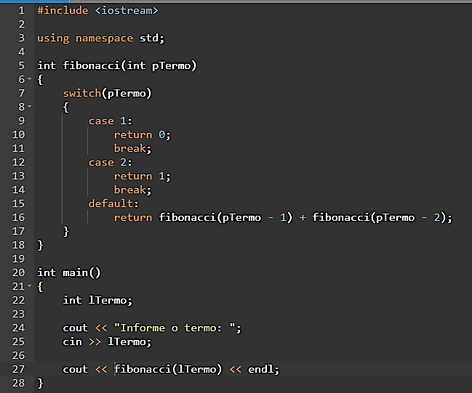Click the "switch" keyword on line 7
Screen dimensions: 472x393
pos(82,93)
